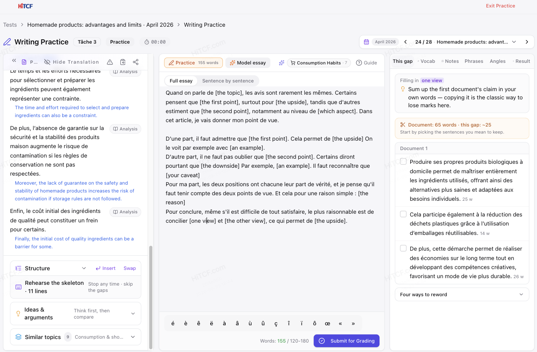Collapse the left panel with double-chevron icon
Image resolution: width=537 pixels, height=352 pixels.
pos(14,60)
